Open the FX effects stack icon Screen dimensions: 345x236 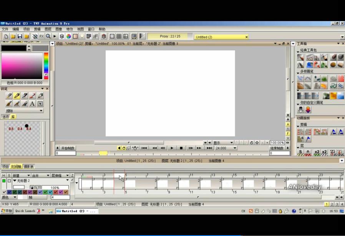pos(41,36)
